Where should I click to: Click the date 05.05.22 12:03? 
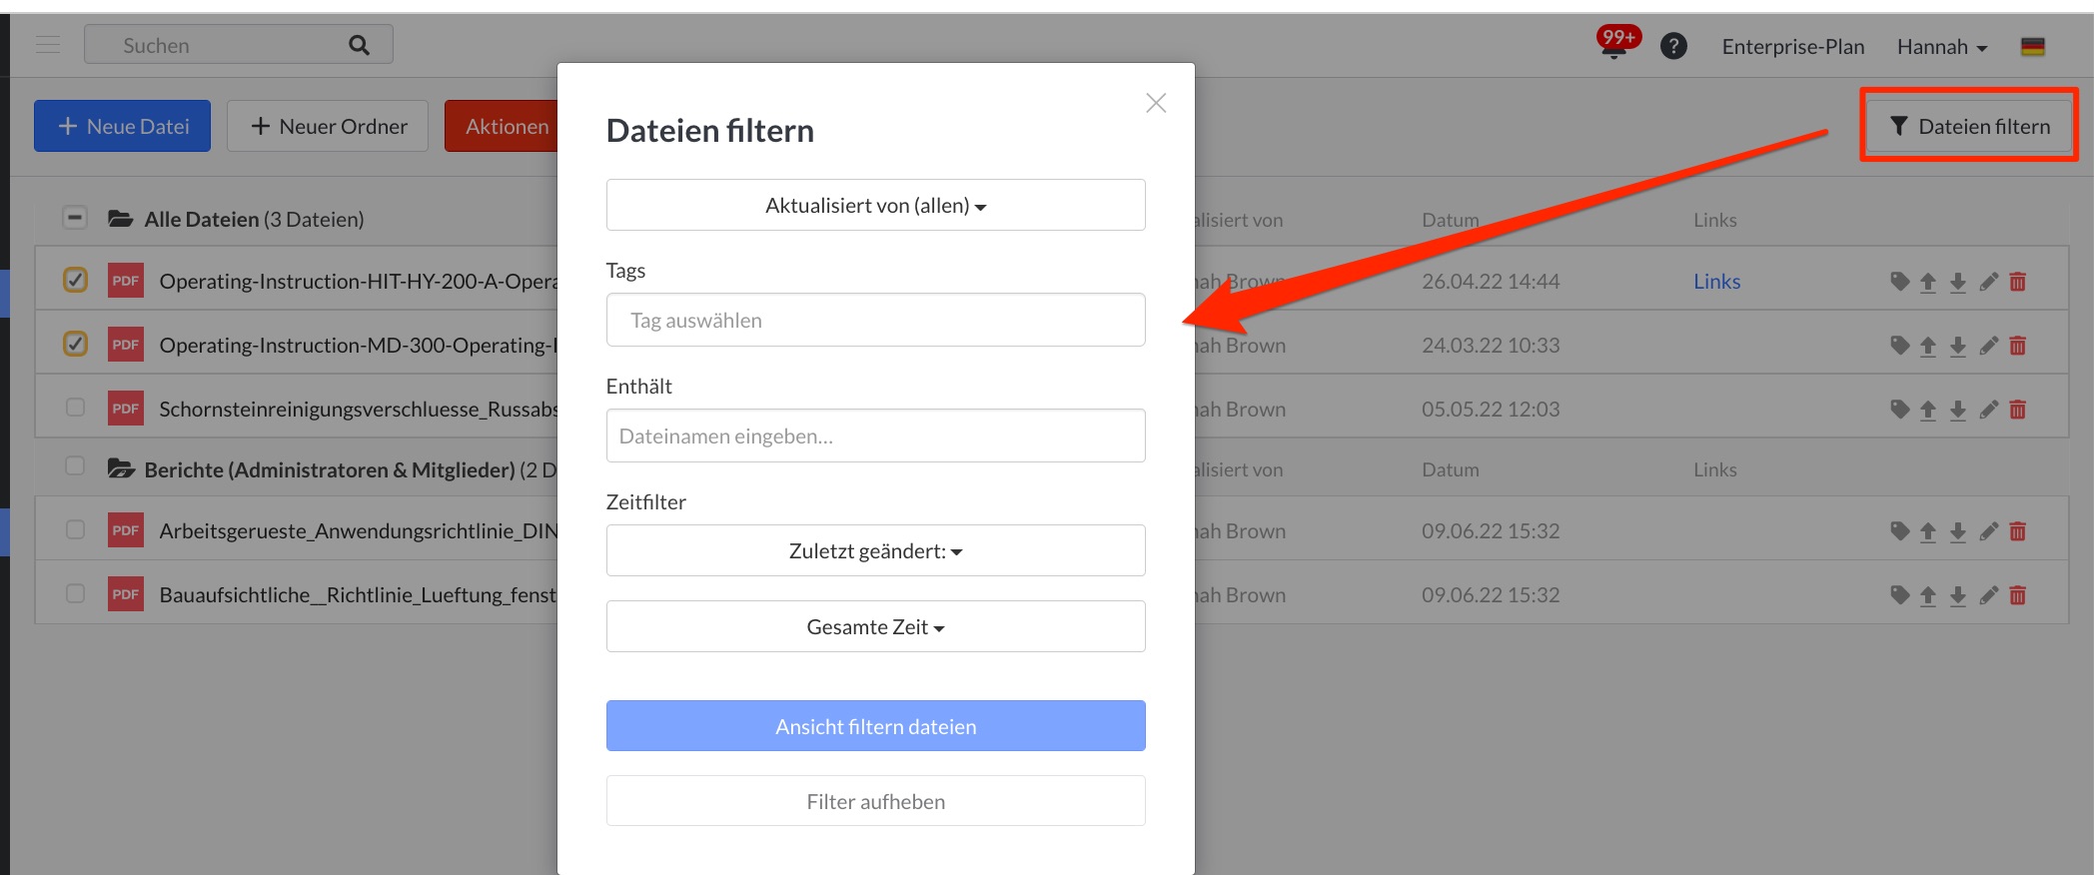coord(1491,410)
